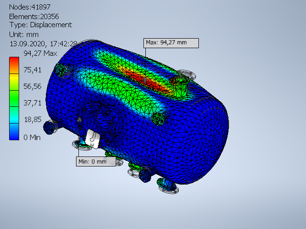
Task: Click the 'Max: 94,27 mm' probe label
Action: click(x=171, y=43)
